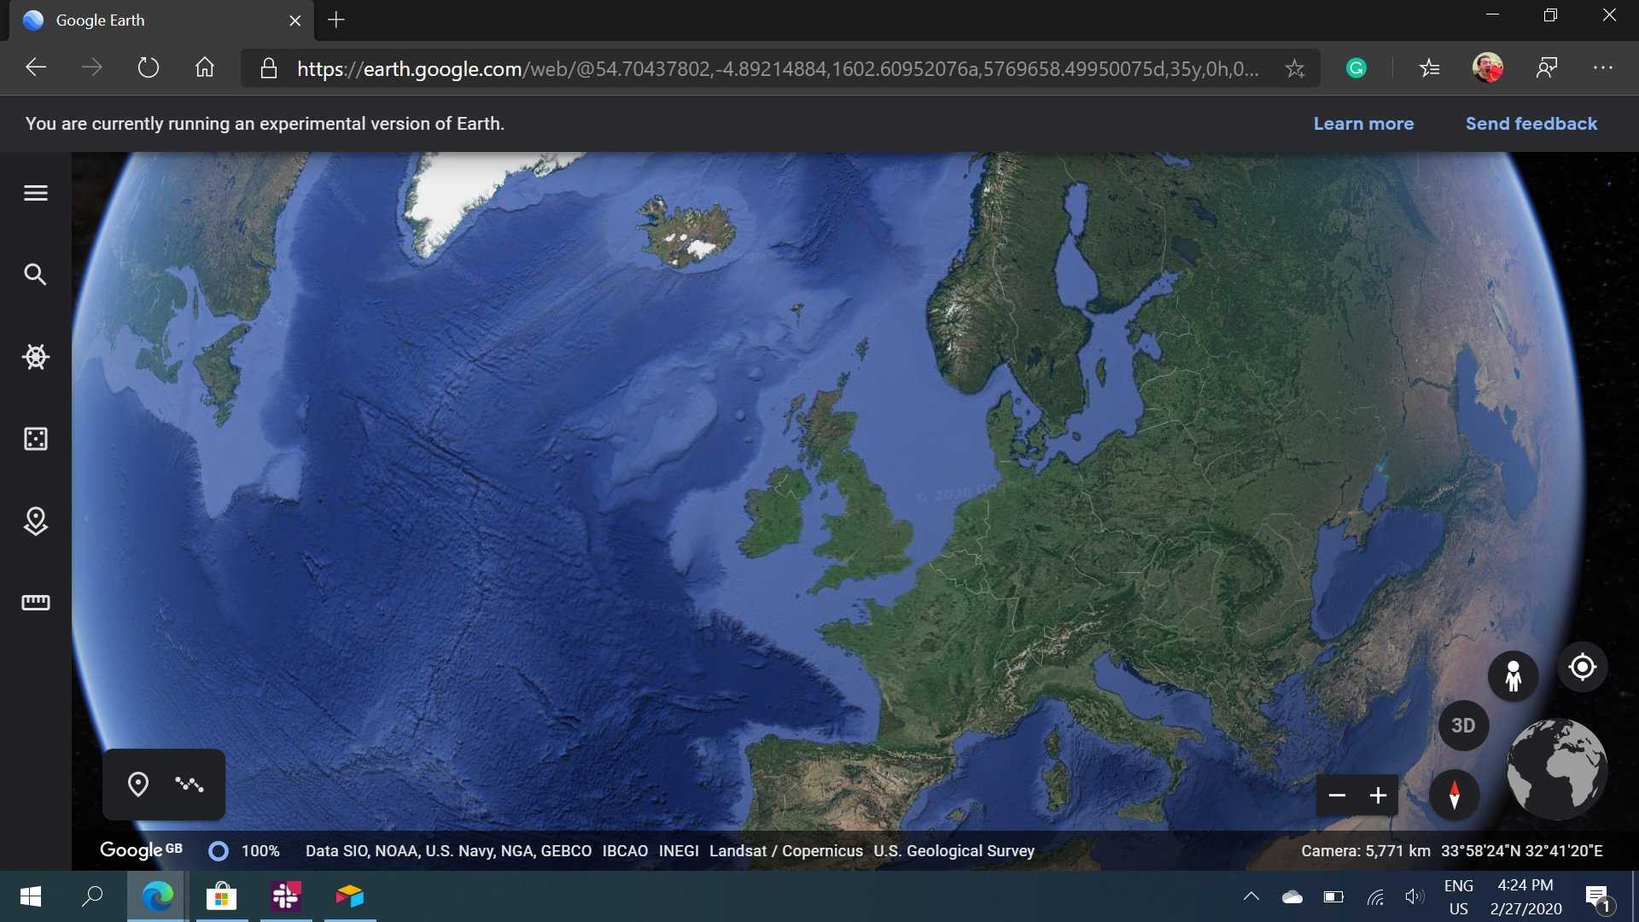Screen dimensions: 1639x922
Task: Draw a line or shape with path tool
Action: coord(189,785)
